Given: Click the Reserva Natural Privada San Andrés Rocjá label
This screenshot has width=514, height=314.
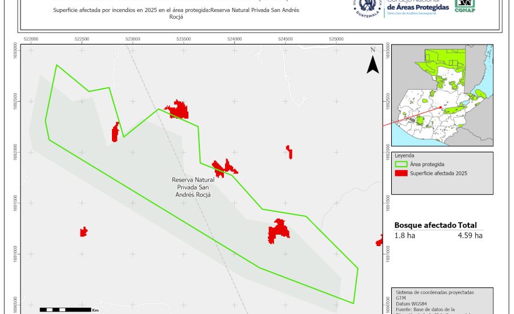Looking at the screenshot, I should point(192,187).
